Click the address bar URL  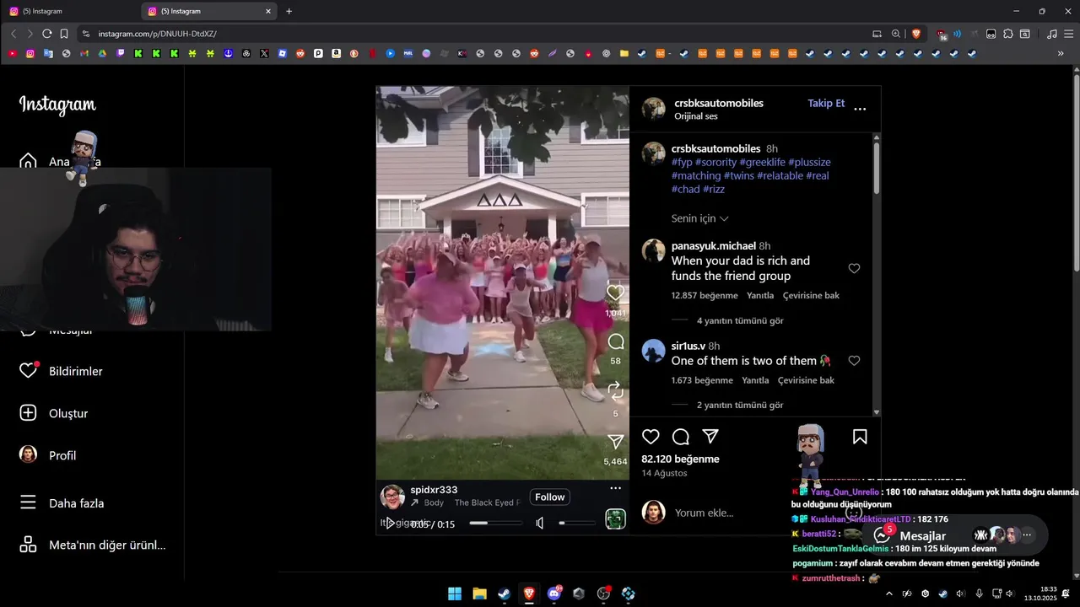(x=157, y=34)
